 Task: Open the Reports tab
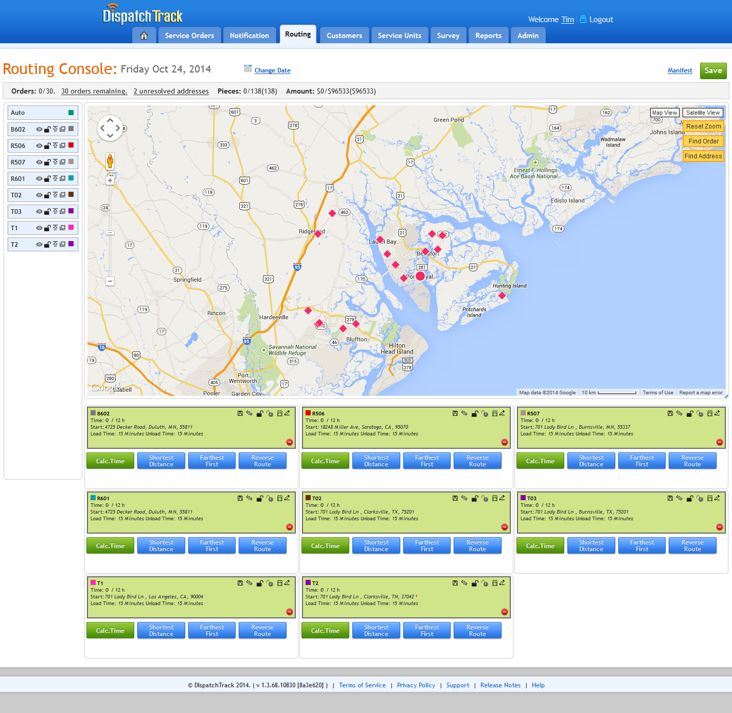488,35
